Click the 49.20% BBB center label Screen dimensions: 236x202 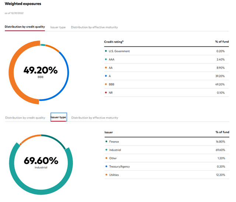point(40,71)
